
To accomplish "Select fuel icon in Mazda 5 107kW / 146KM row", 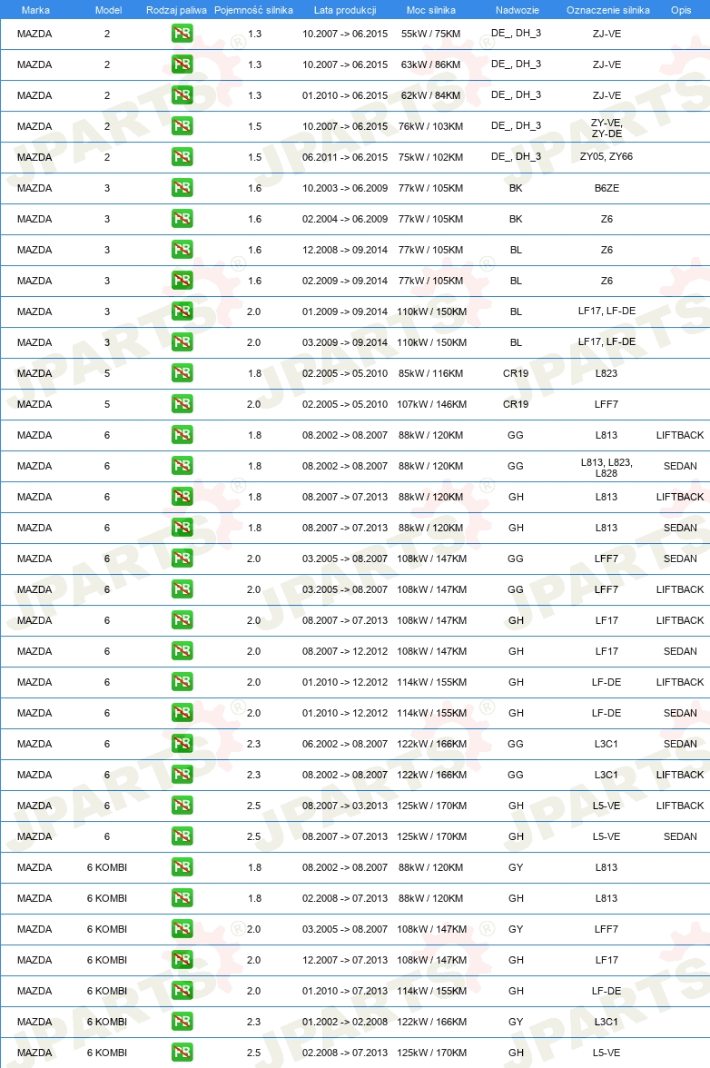I will pyautogui.click(x=182, y=404).
